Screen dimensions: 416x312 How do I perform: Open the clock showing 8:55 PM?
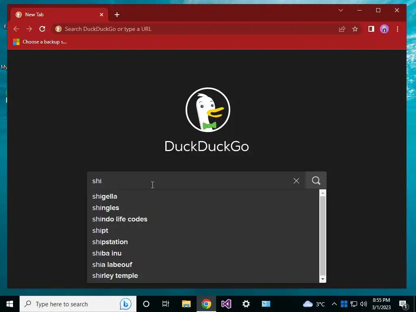381,304
